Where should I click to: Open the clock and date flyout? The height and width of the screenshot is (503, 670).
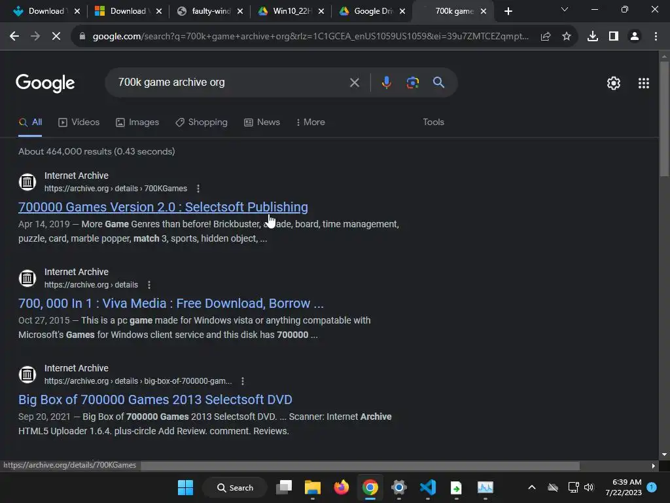pyautogui.click(x=623, y=487)
